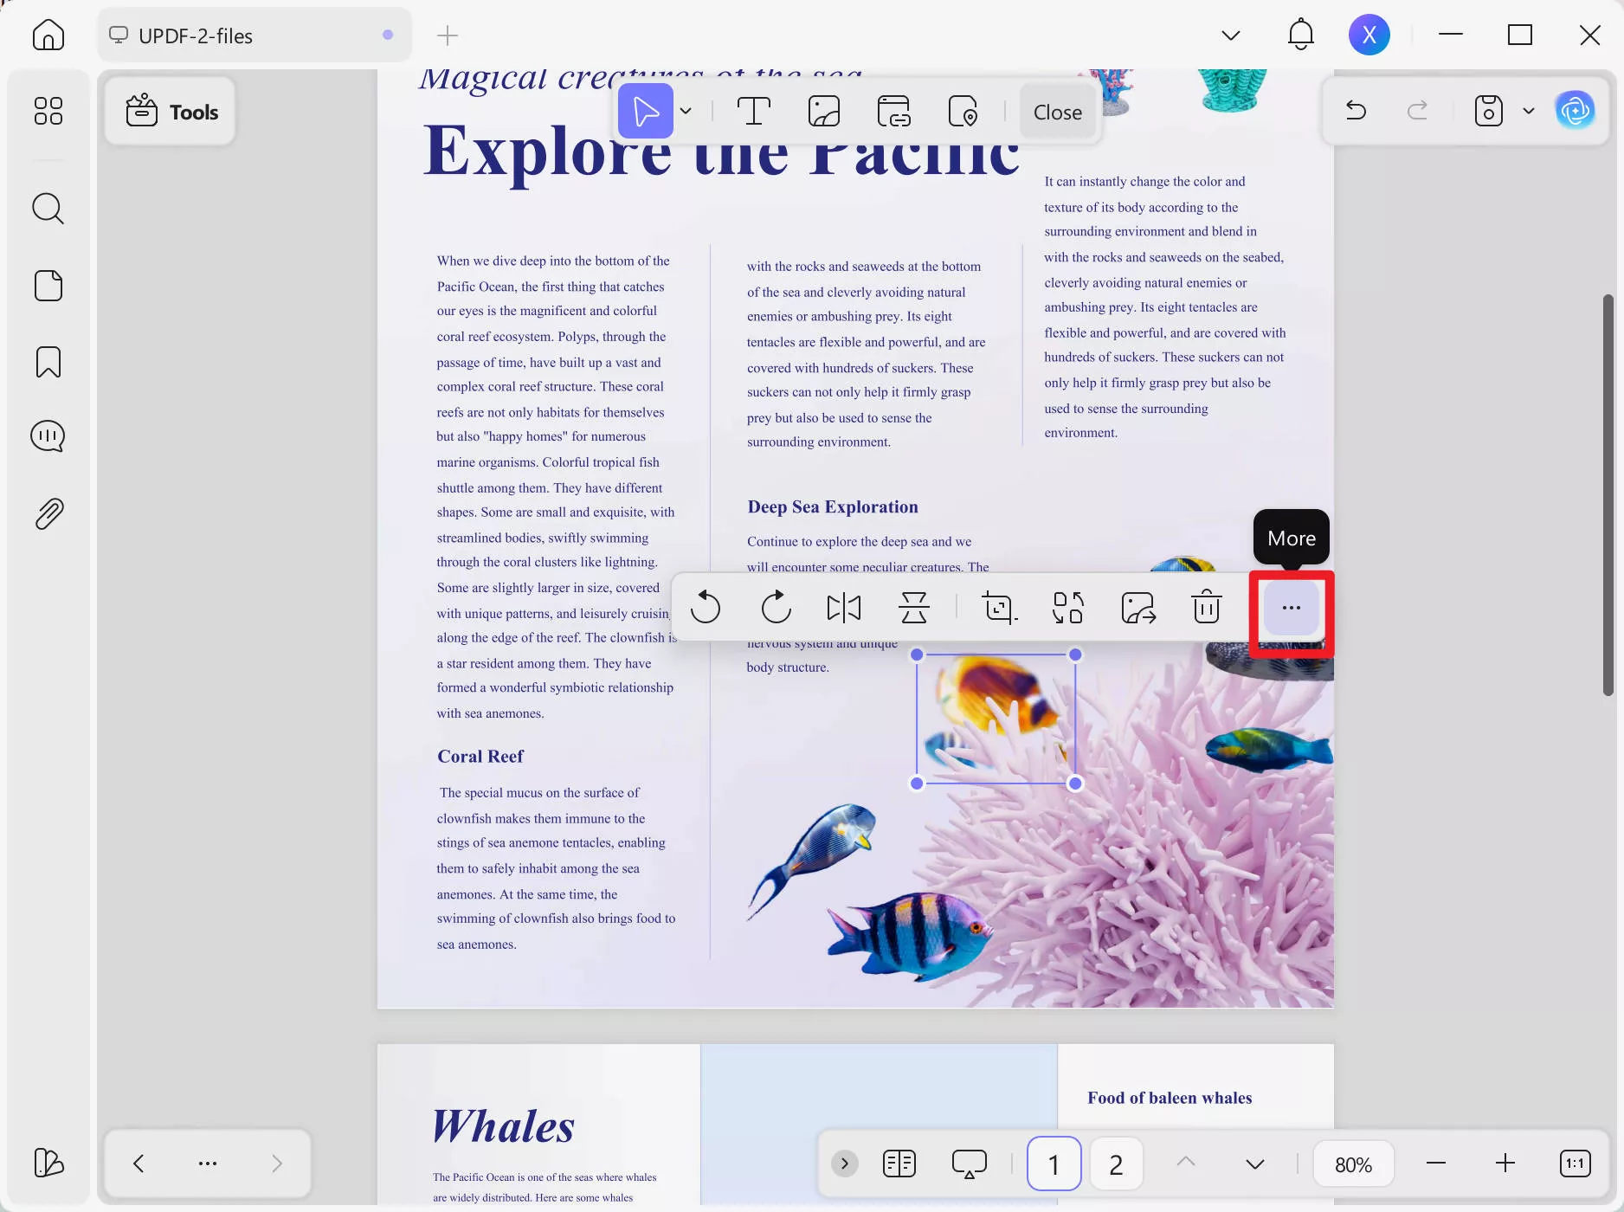Open notifications bell
Screen dimensions: 1624x1212
(x=1301, y=35)
